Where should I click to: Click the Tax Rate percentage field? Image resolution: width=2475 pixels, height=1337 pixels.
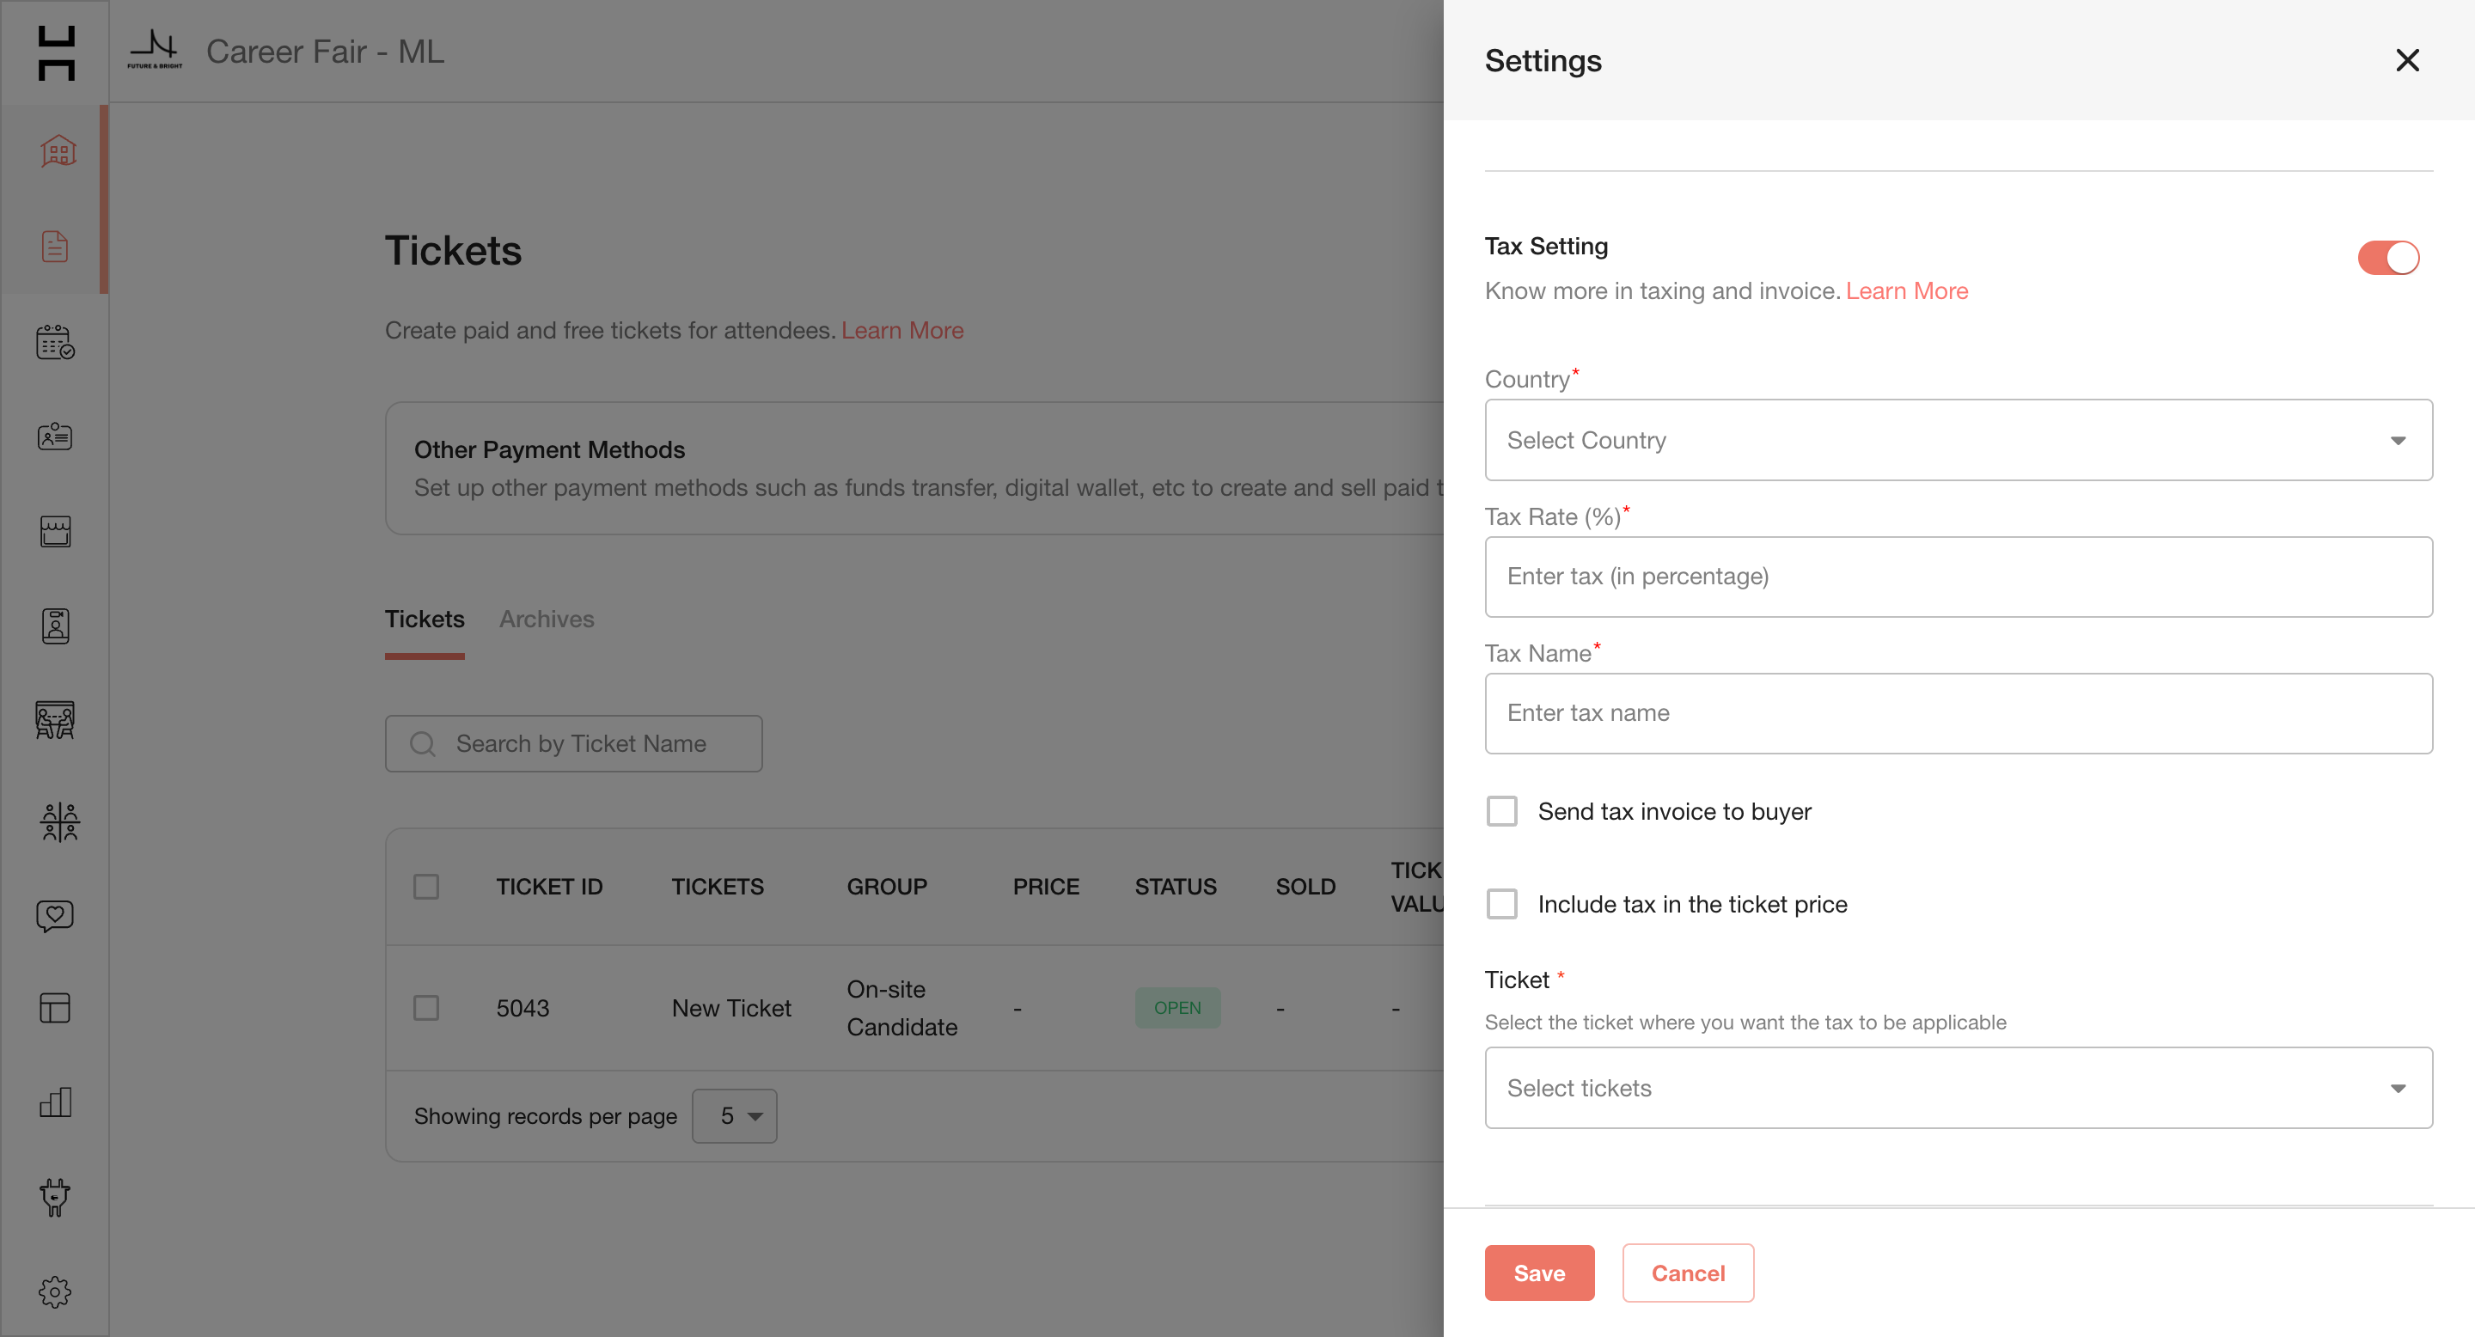1959,577
